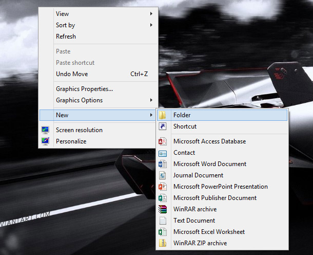Create a new Microsoft Word Document
Screen dimensions: 313x255
tap(222, 164)
